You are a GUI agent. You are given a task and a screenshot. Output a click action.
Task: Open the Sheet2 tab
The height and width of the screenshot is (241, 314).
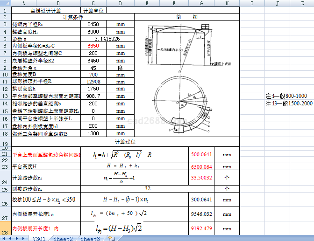(63, 238)
